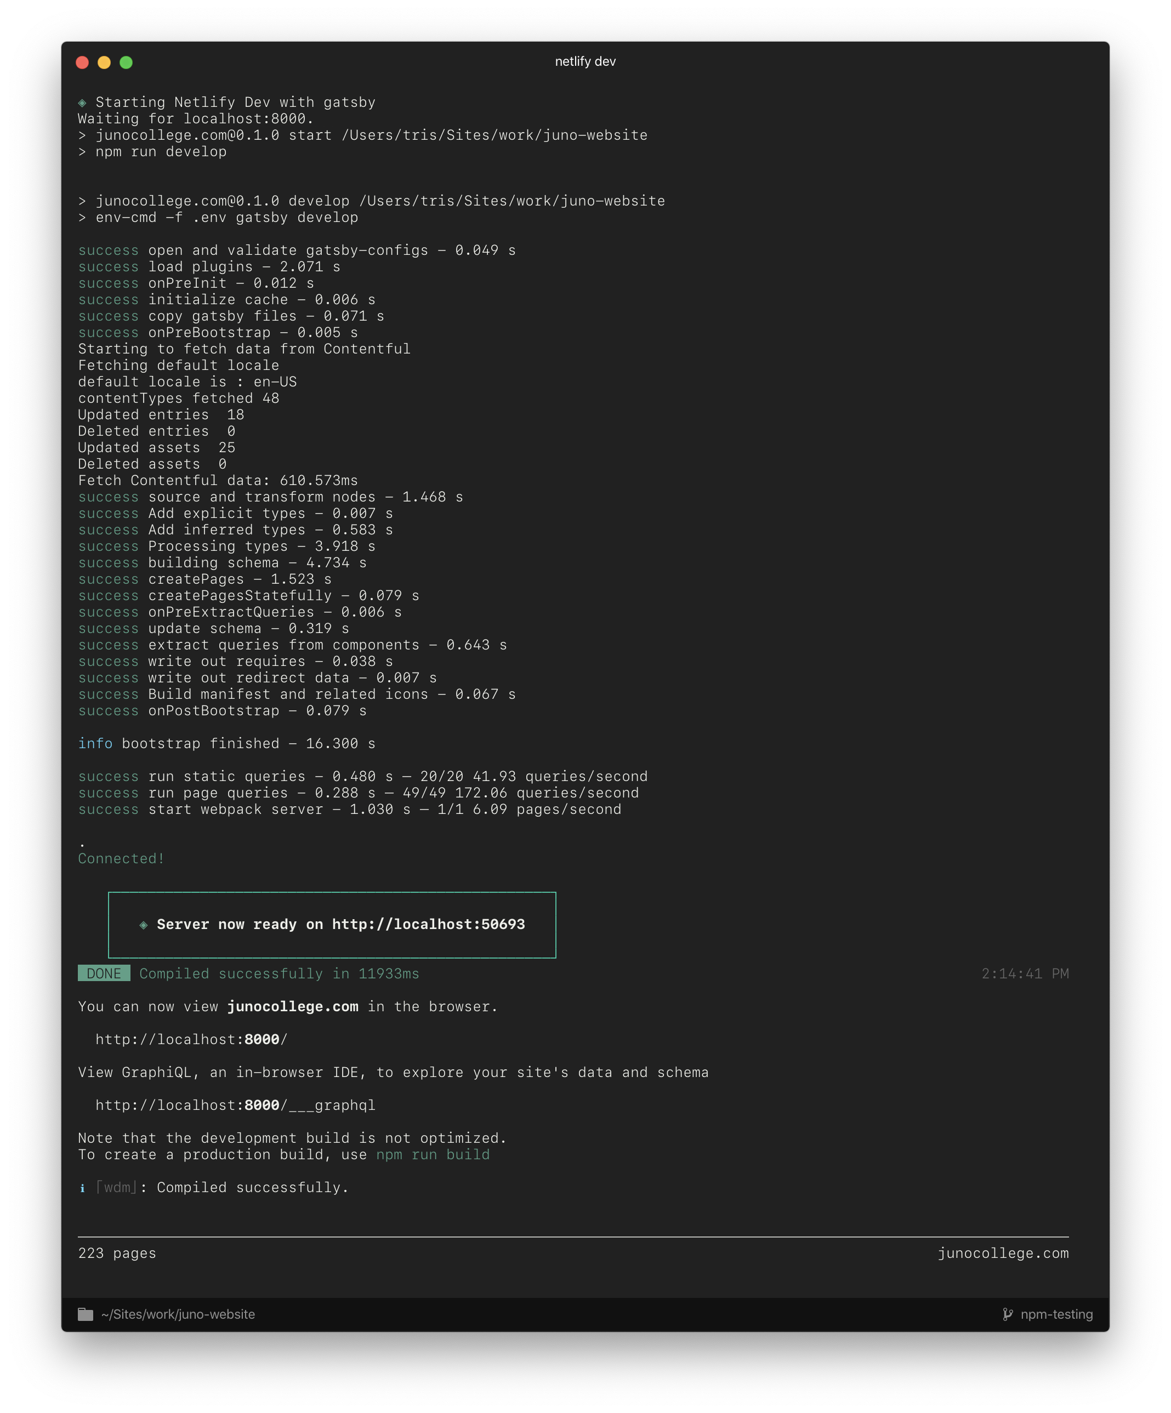Image resolution: width=1171 pixels, height=1413 pixels.
Task: Click the folder icon in status bar
Action: [x=86, y=1314]
